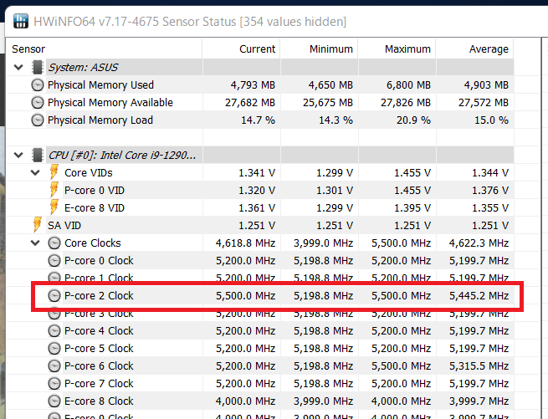
Task: Click the chip icon beside CPU [#0]
Action: [x=38, y=155]
